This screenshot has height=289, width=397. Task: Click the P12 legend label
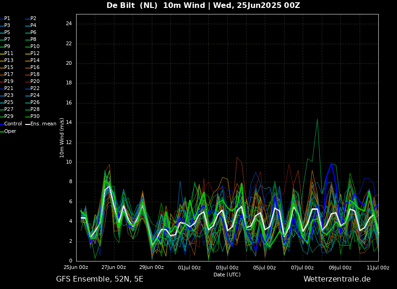33,53
